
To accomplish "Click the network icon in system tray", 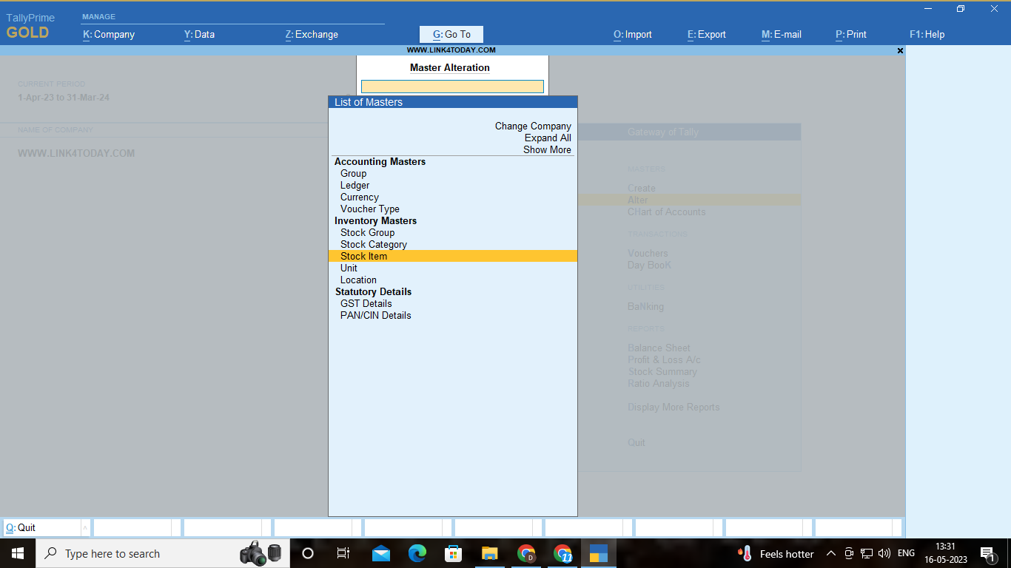I will point(867,553).
